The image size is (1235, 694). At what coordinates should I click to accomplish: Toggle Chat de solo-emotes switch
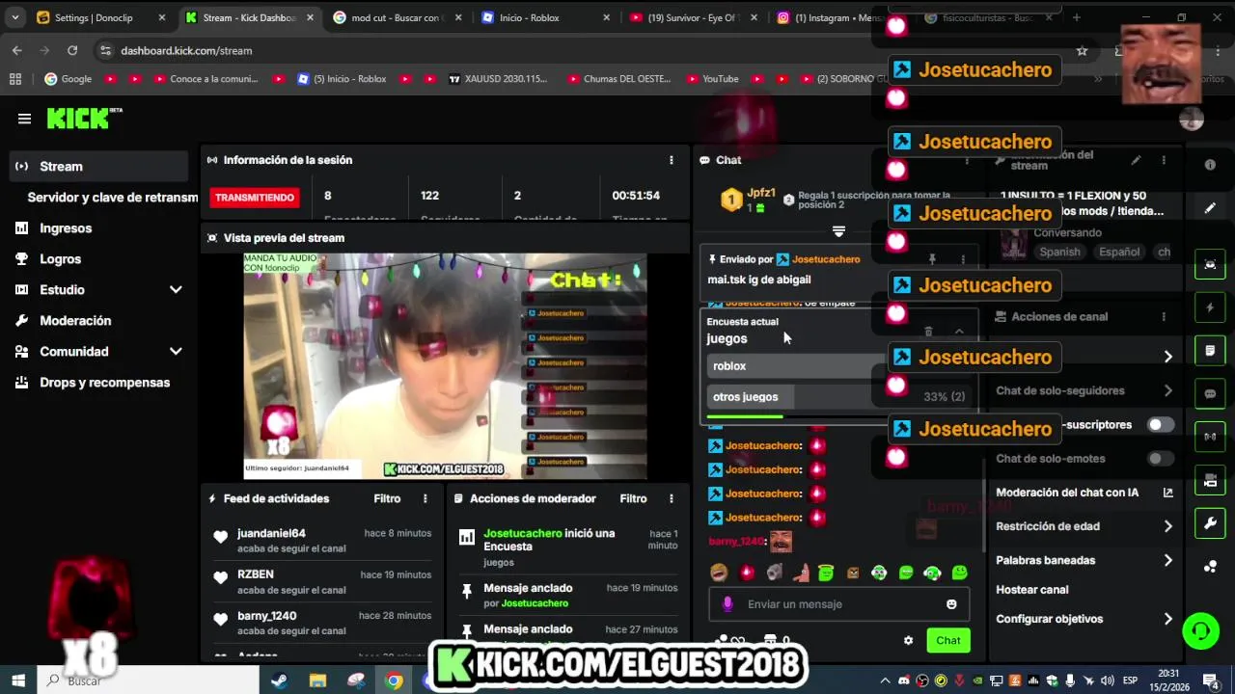tap(1161, 459)
